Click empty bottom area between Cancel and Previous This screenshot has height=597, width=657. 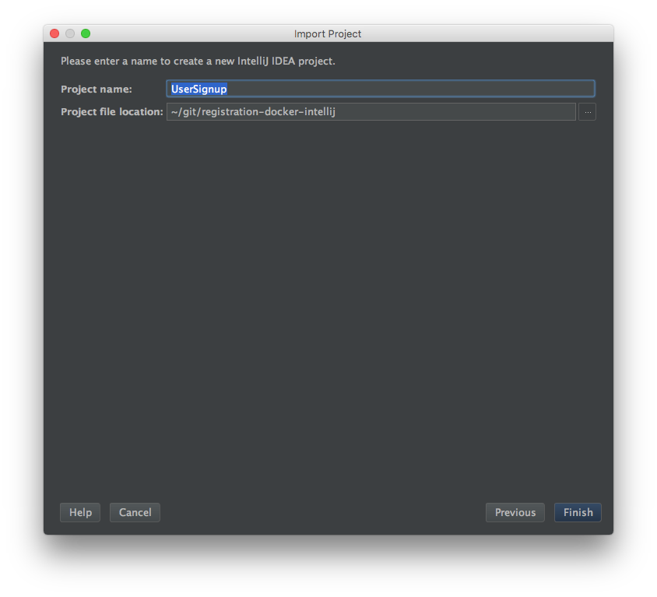pyautogui.click(x=323, y=512)
